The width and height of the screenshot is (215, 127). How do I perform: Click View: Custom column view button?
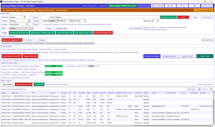click(7, 84)
